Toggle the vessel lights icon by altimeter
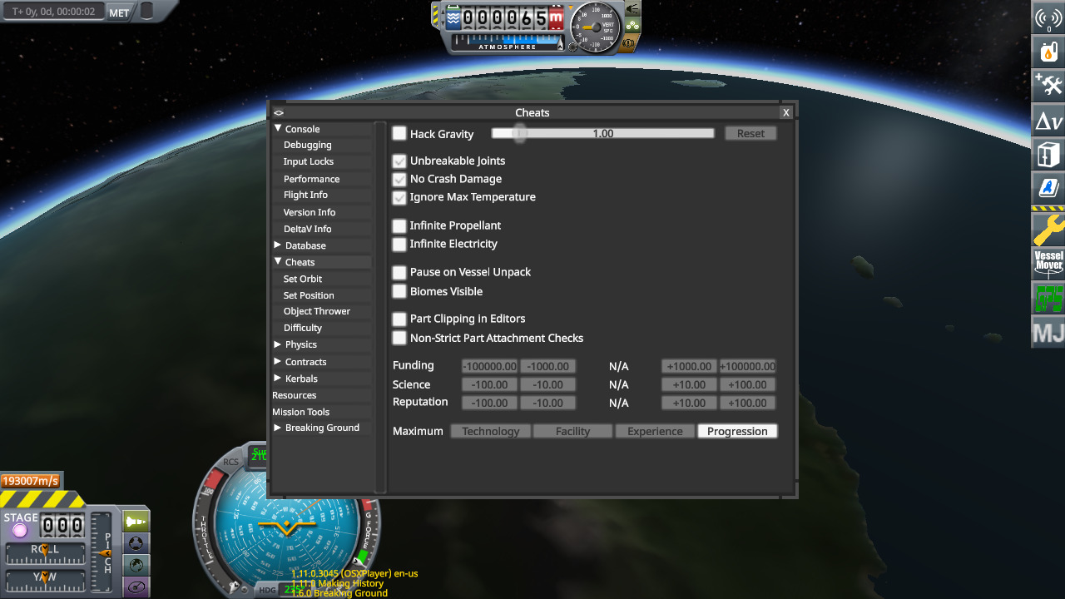The image size is (1065, 599). click(x=632, y=8)
